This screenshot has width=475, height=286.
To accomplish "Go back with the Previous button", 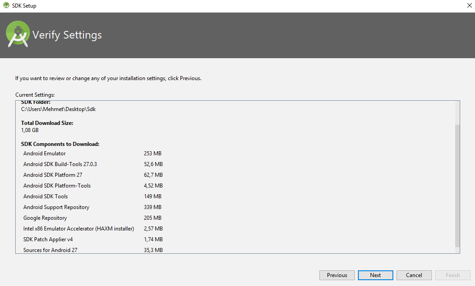I will pyautogui.click(x=337, y=275).
